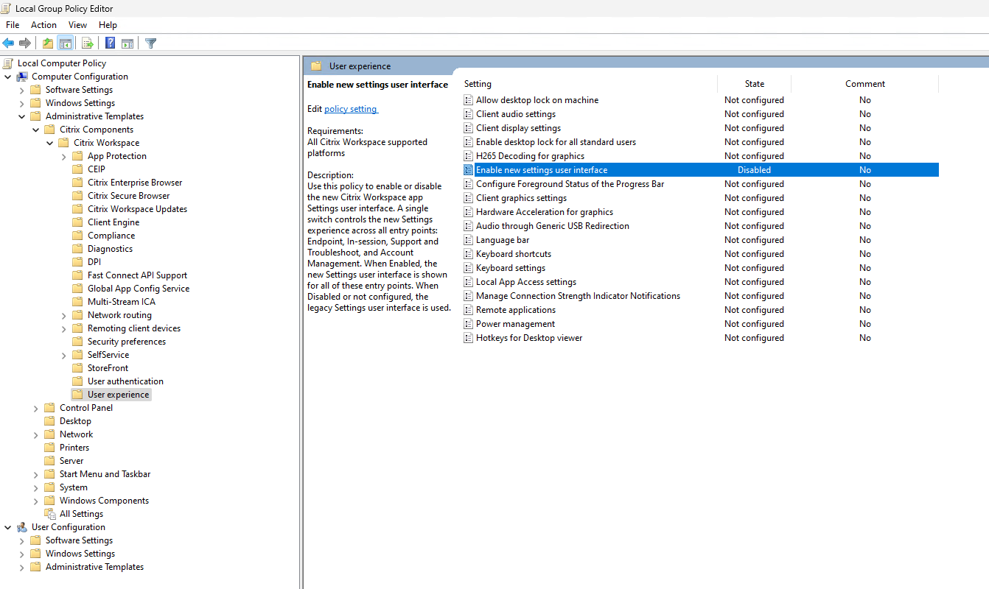Open the Action menu
Image resolution: width=989 pixels, height=589 pixels.
click(44, 25)
